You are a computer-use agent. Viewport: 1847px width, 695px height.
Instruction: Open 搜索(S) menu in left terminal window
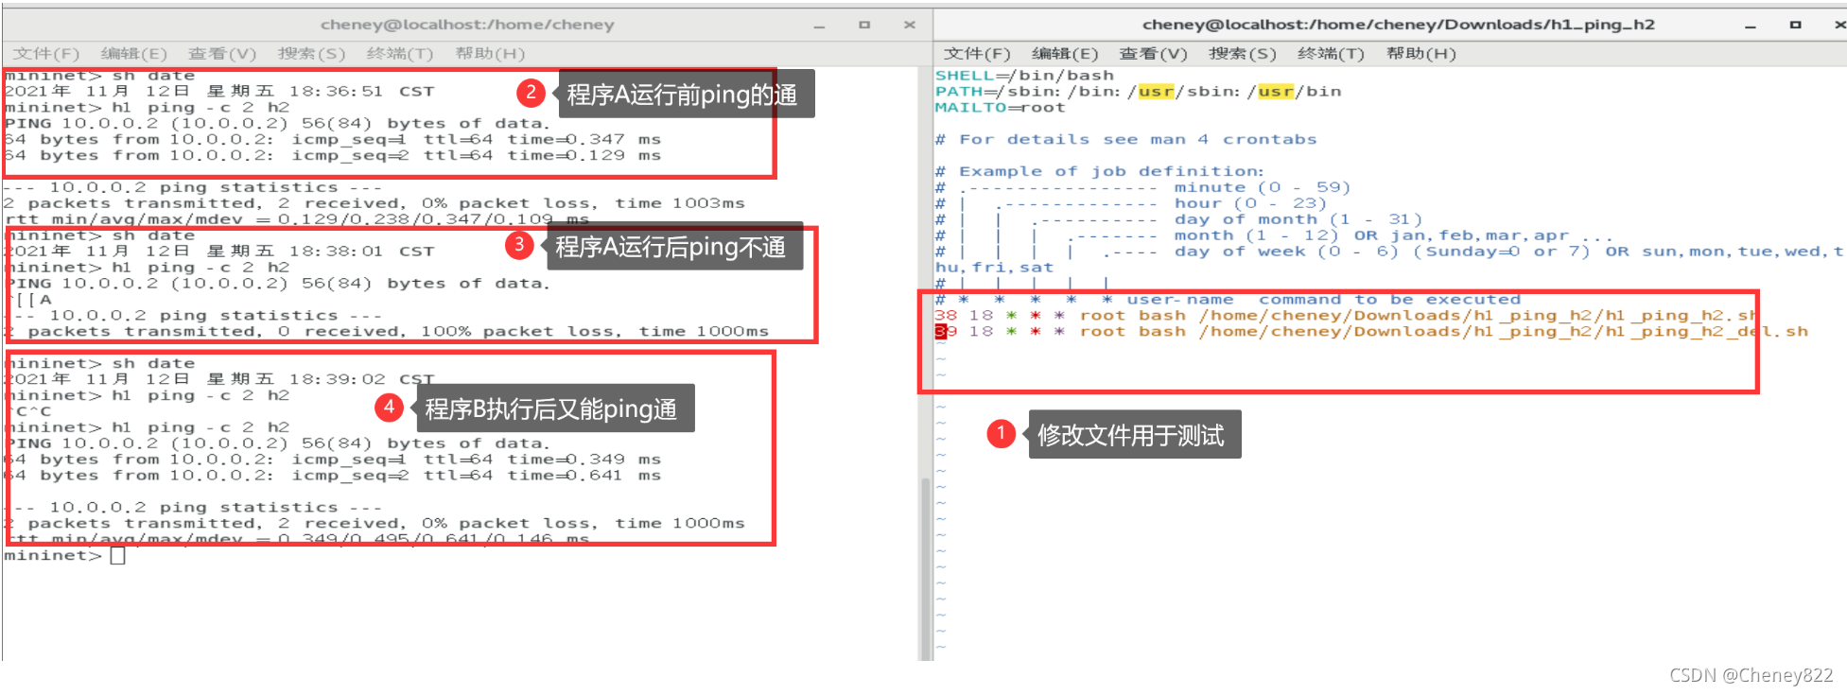tap(312, 54)
